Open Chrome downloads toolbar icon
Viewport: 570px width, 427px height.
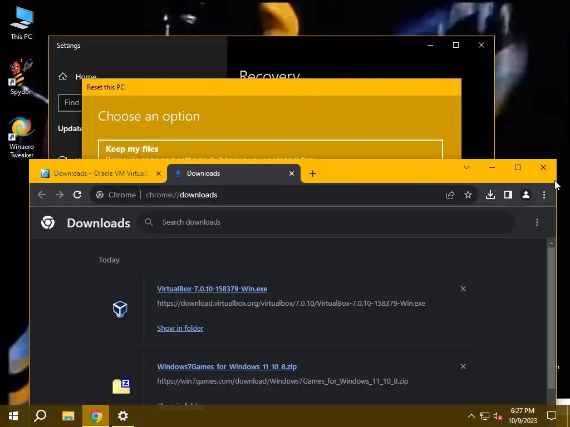coord(490,195)
